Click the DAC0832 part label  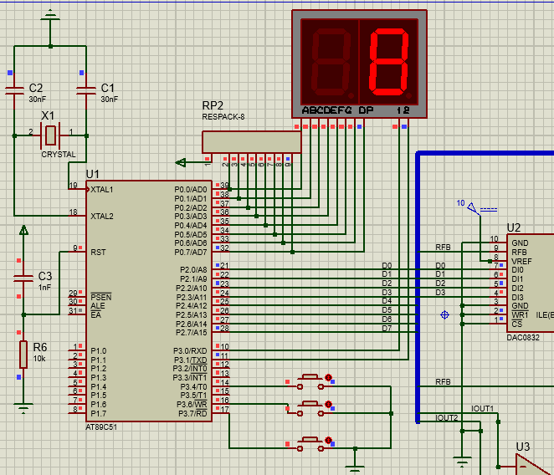pyautogui.click(x=523, y=337)
